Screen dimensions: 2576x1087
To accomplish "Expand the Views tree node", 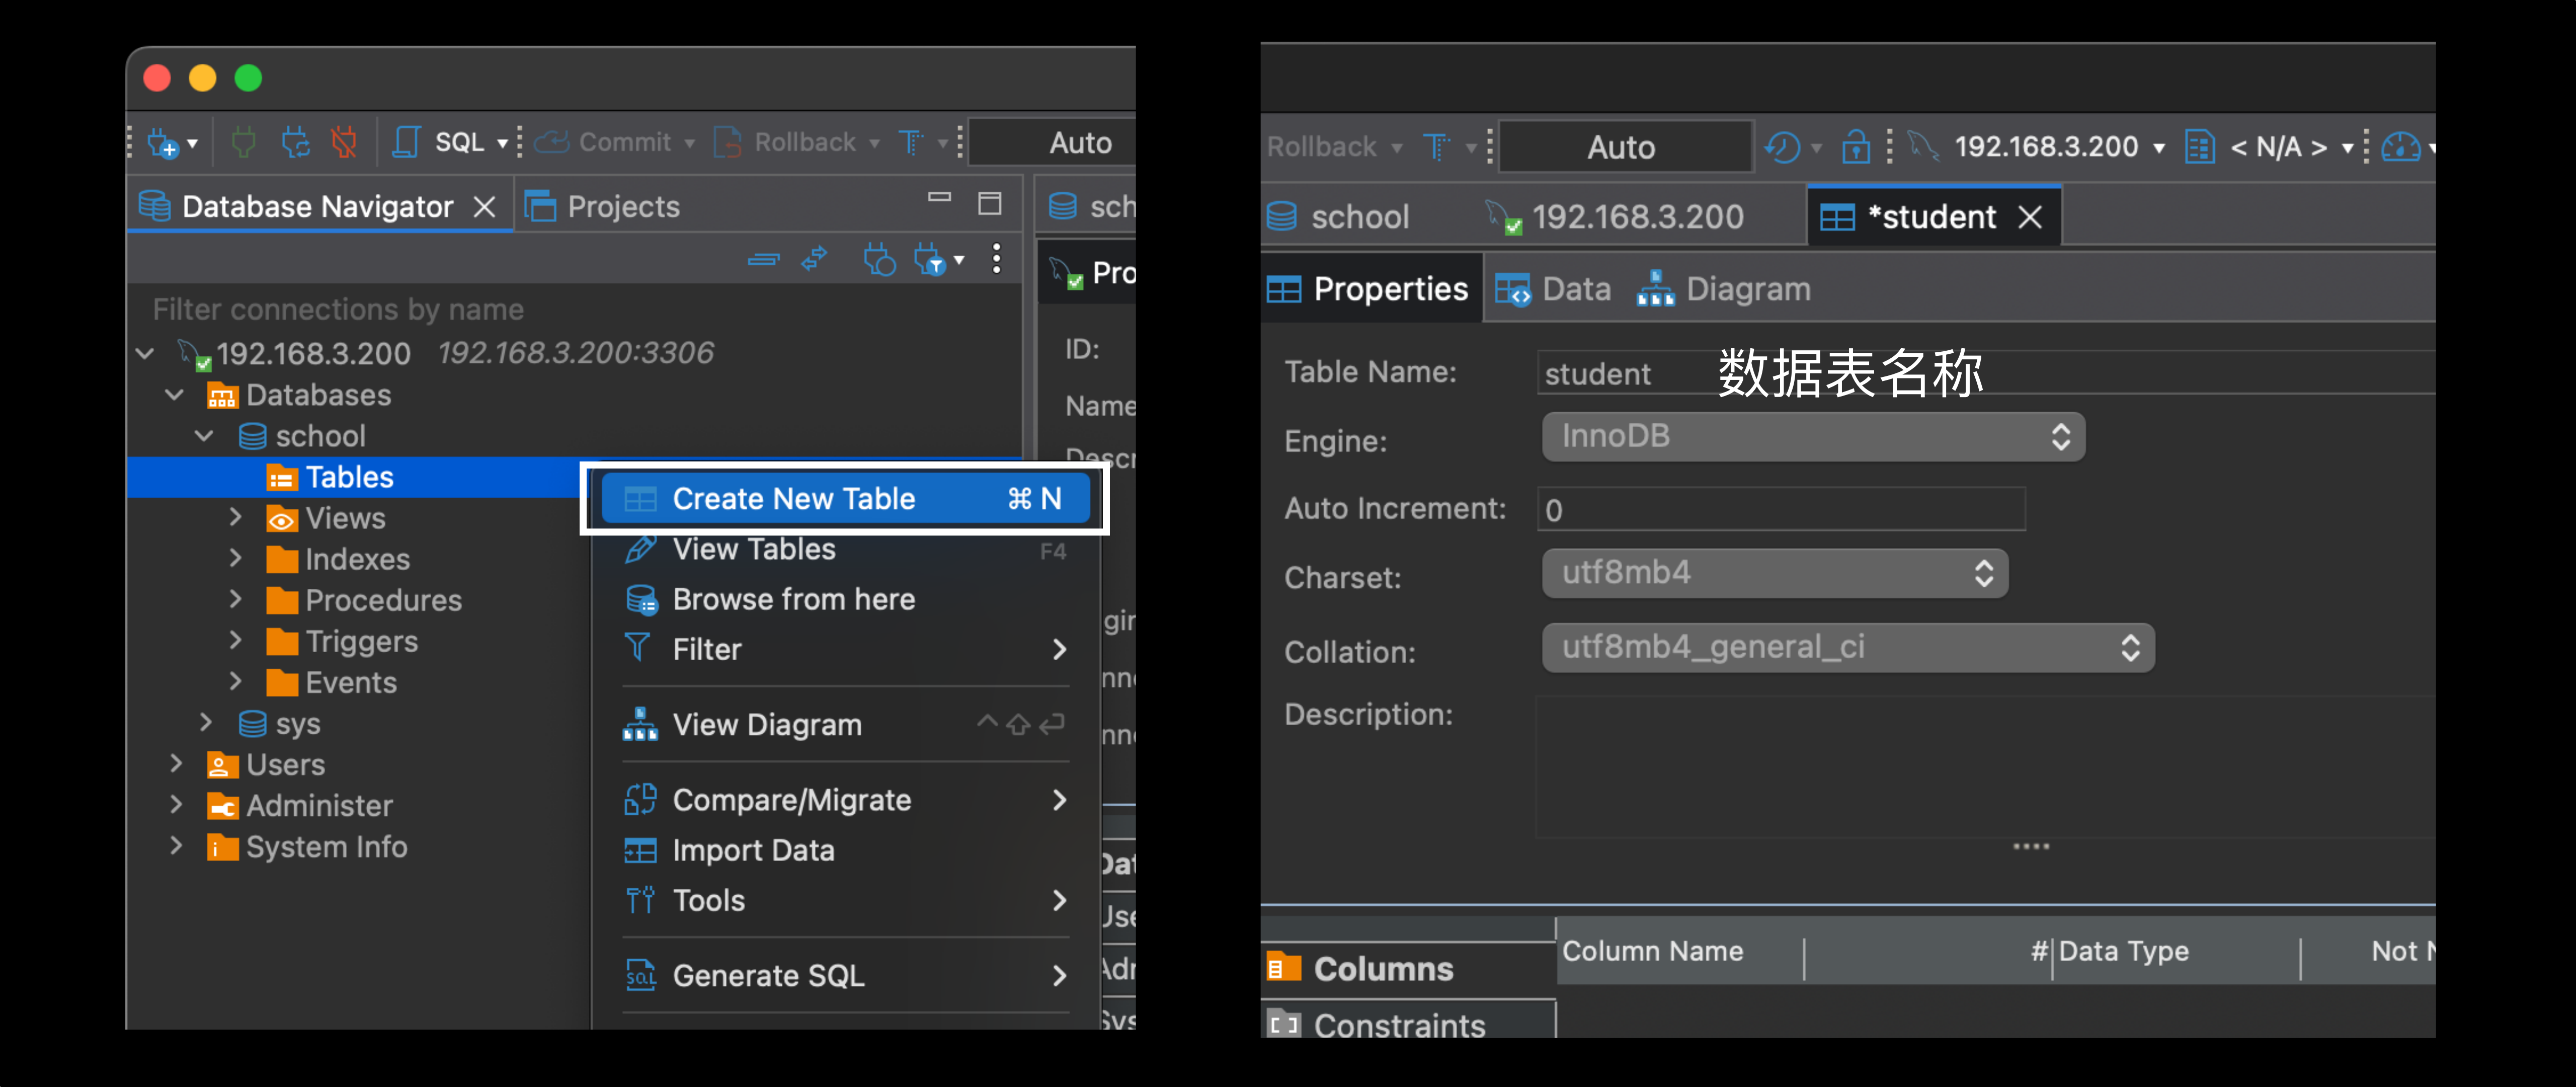I will point(236,518).
